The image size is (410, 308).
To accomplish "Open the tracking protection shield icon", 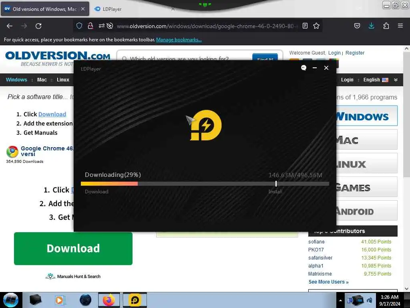I will [79, 26].
